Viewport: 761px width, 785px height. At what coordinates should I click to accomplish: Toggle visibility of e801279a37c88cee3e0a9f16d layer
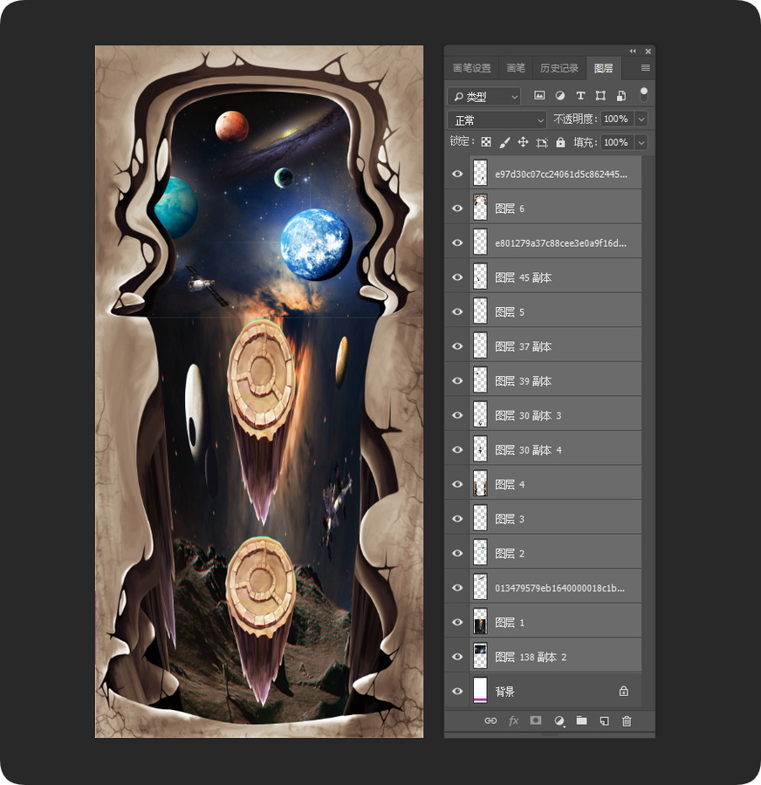click(457, 242)
